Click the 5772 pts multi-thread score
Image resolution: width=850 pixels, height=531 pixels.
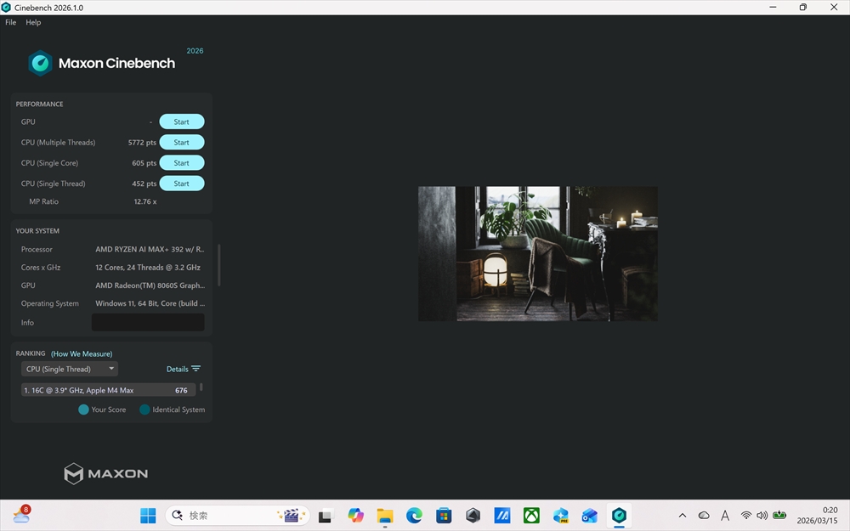[x=142, y=143]
